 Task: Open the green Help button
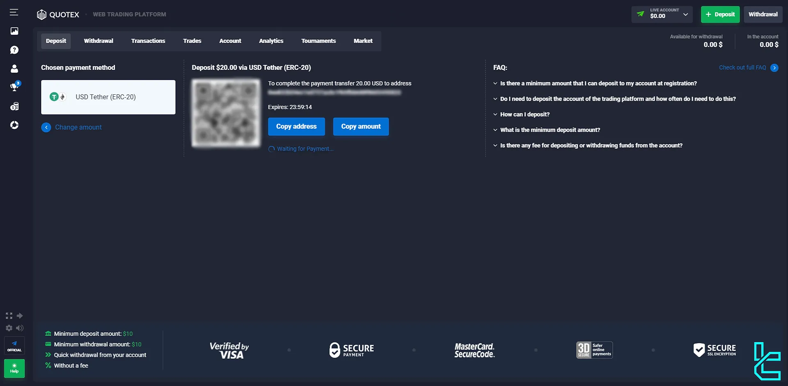click(14, 368)
